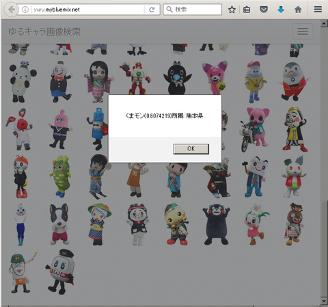Select the white rabbit with green ears mascot

(294, 176)
